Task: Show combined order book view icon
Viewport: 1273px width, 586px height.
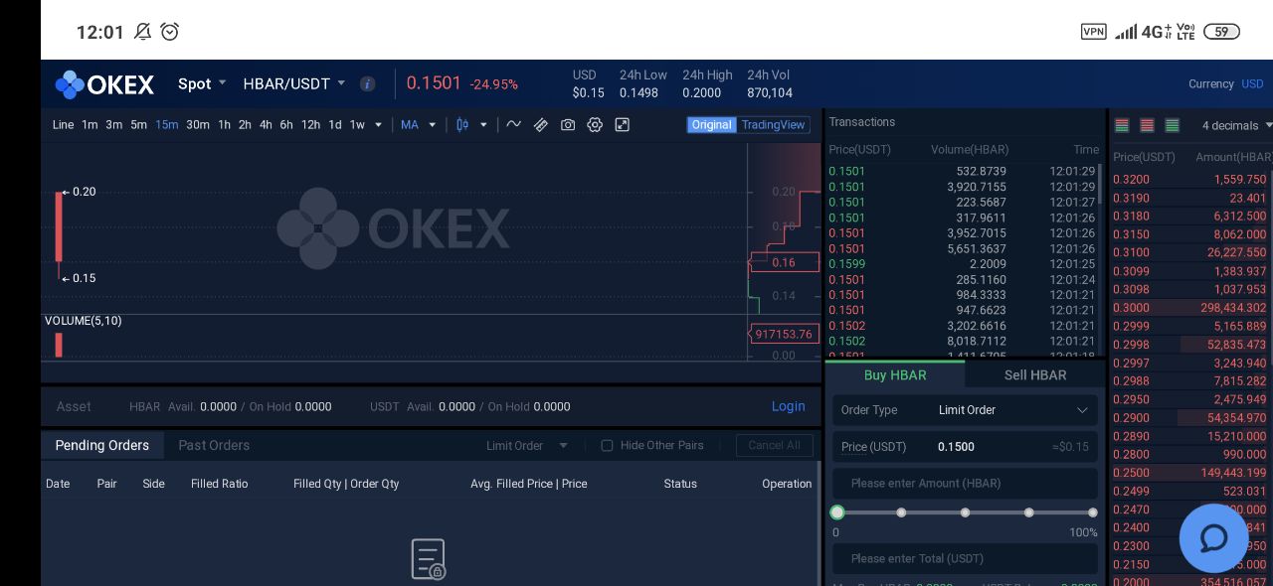Action: (x=1122, y=125)
